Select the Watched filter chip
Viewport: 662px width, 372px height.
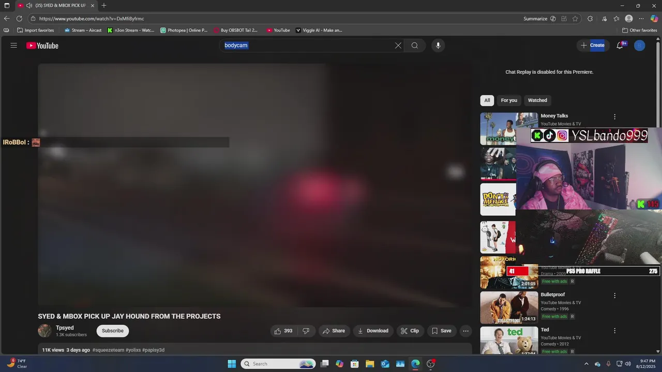coord(537,100)
